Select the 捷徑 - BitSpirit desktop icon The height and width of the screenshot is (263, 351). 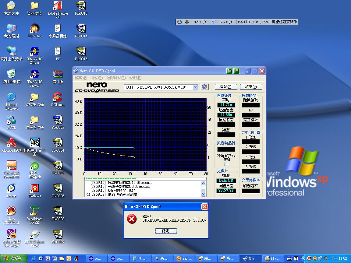tap(34, 170)
